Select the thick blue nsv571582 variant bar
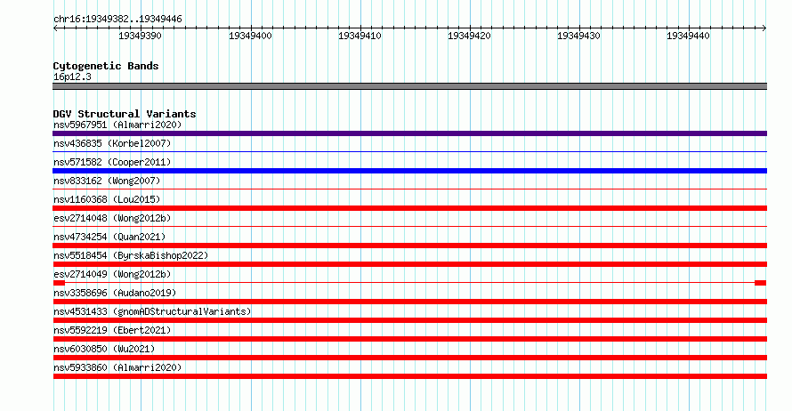This screenshot has height=411, width=792. coord(409,171)
